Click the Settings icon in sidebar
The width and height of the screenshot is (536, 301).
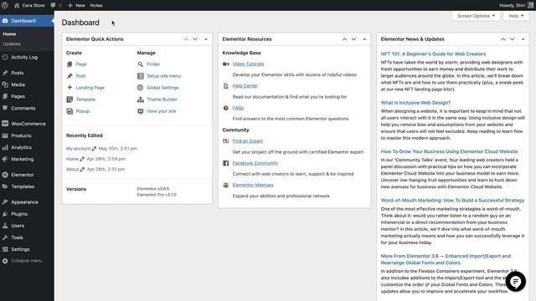(x=5, y=249)
